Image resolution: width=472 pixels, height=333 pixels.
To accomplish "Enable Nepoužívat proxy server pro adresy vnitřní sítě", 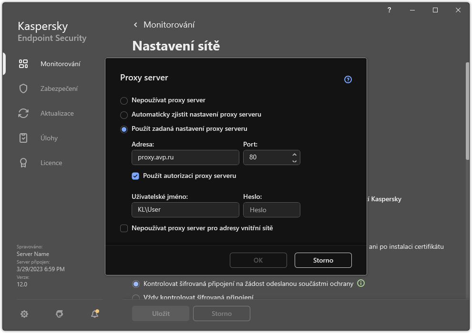I will [124, 228].
